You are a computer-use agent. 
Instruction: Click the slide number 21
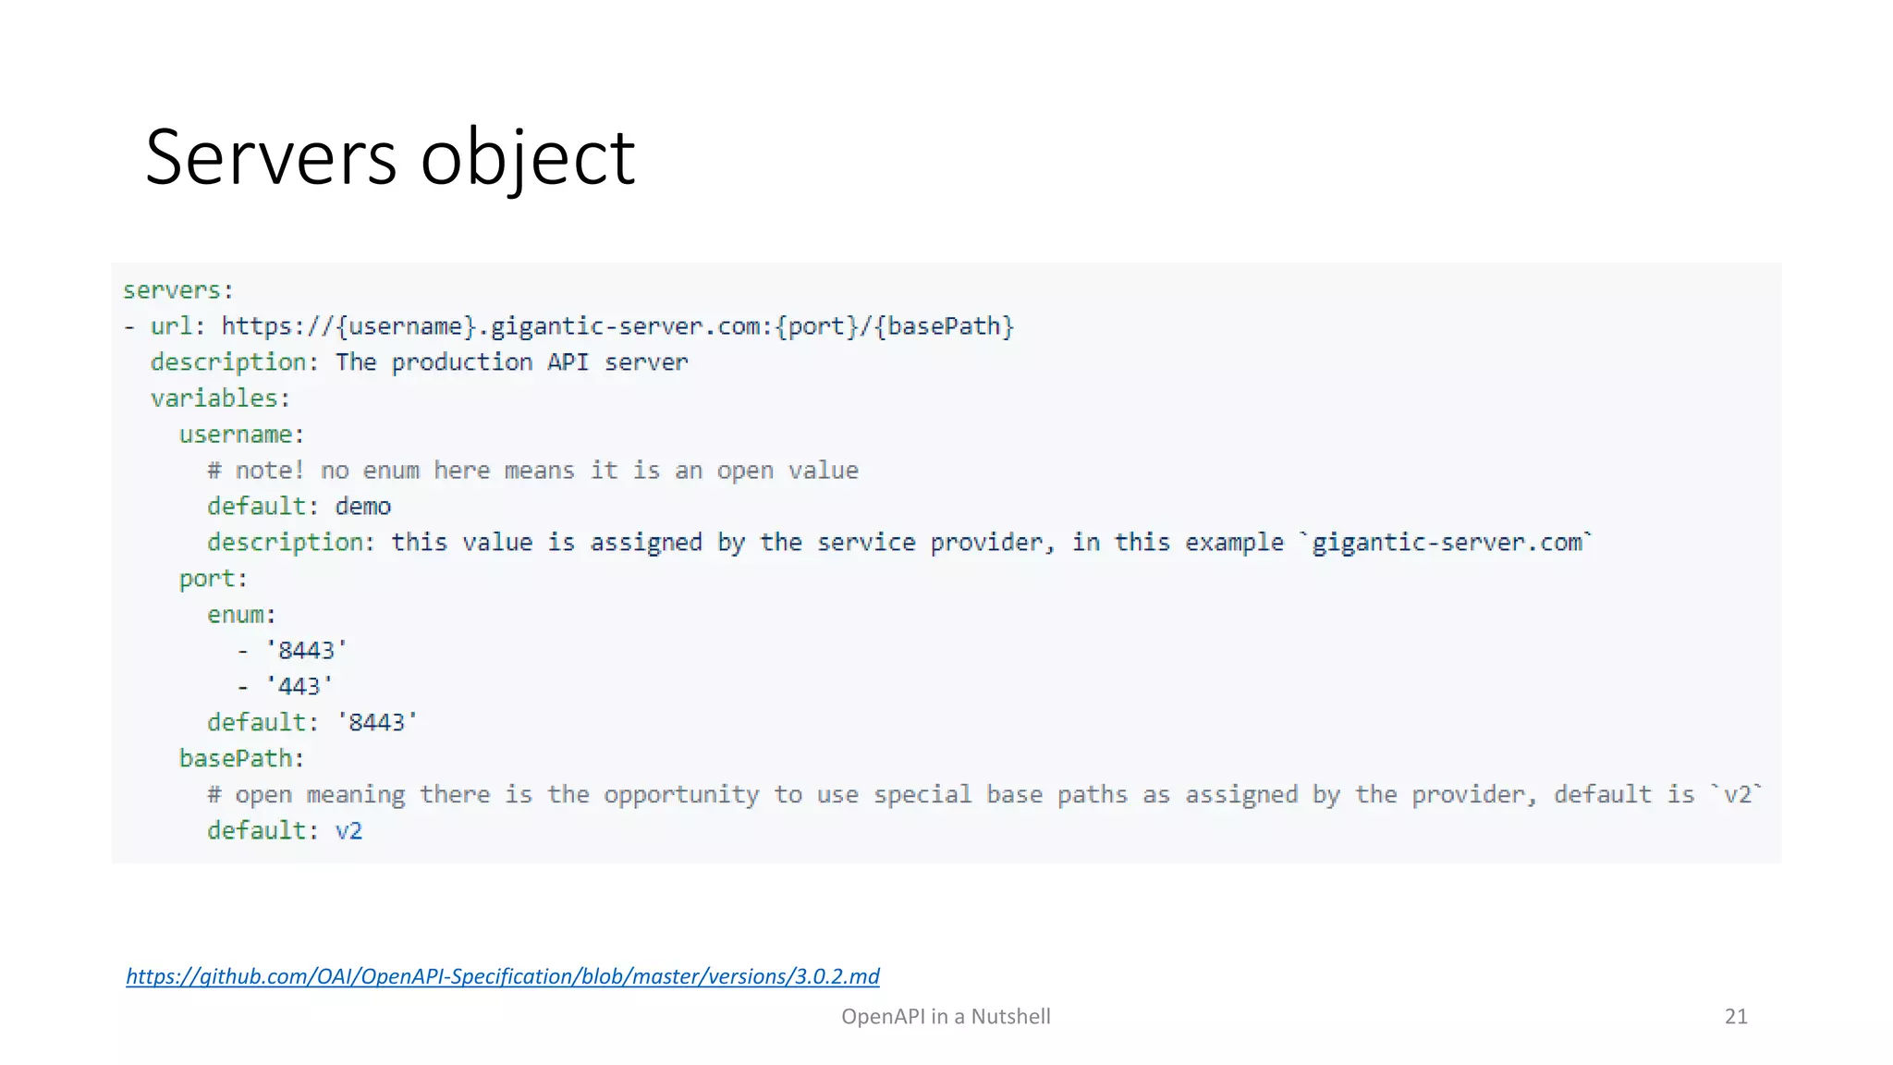pyautogui.click(x=1736, y=1016)
